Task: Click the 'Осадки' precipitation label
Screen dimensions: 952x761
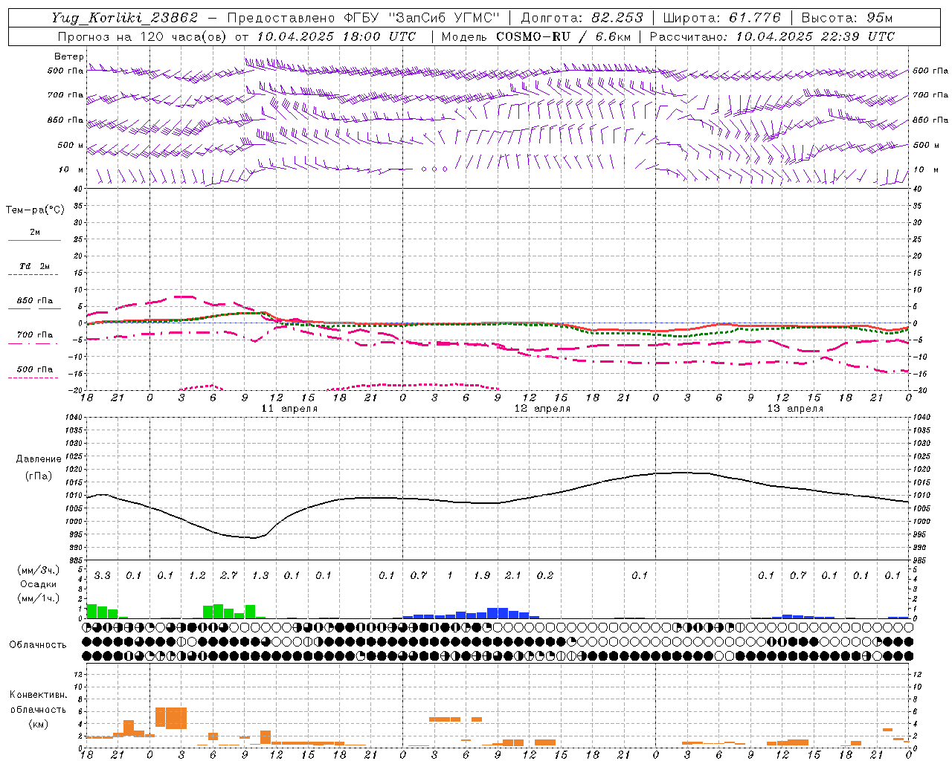Action: pyautogui.click(x=39, y=584)
